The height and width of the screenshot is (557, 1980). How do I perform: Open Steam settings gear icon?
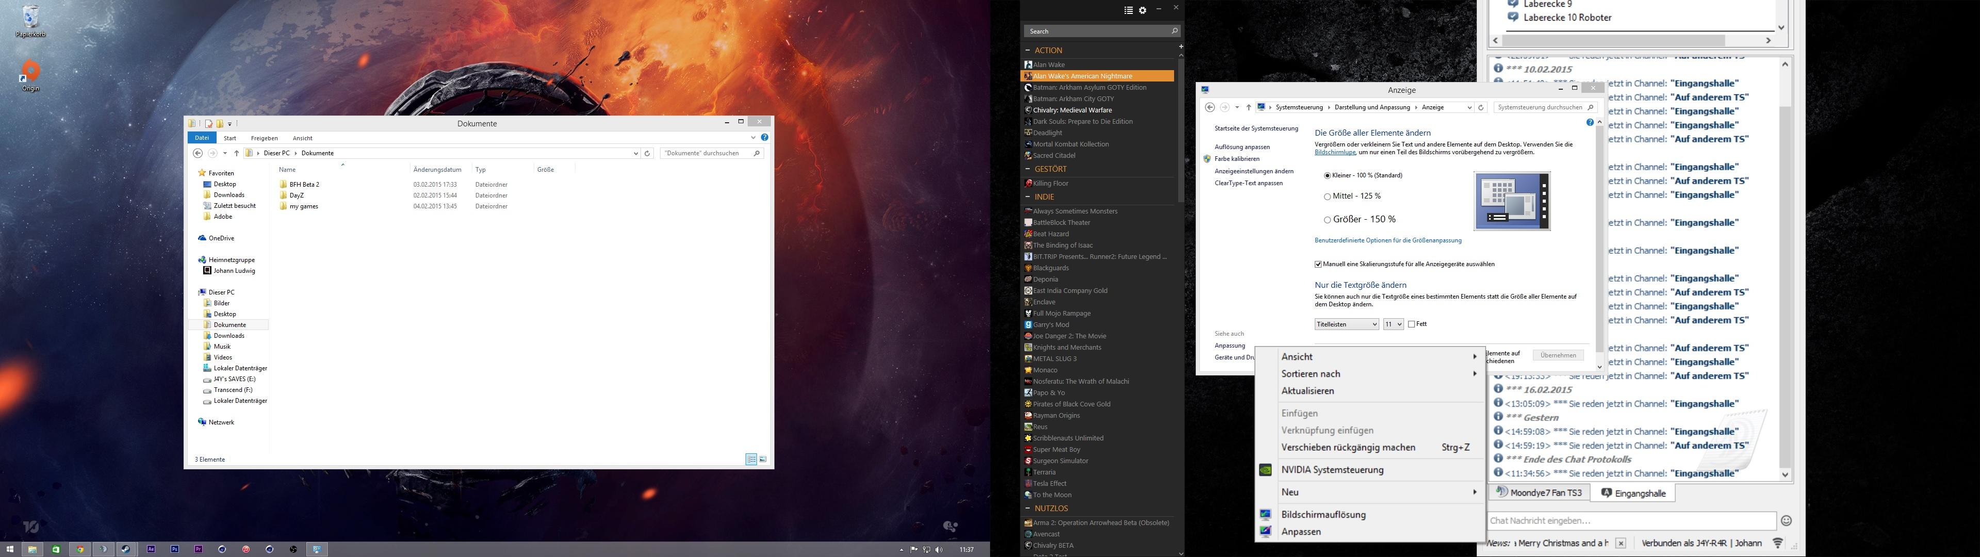coord(1143,10)
